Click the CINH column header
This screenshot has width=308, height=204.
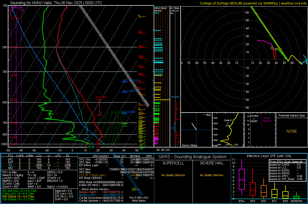pyautogui.click(x=30, y=156)
